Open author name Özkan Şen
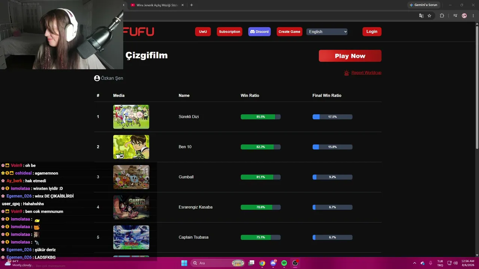Image resolution: width=479 pixels, height=269 pixels. [x=112, y=78]
